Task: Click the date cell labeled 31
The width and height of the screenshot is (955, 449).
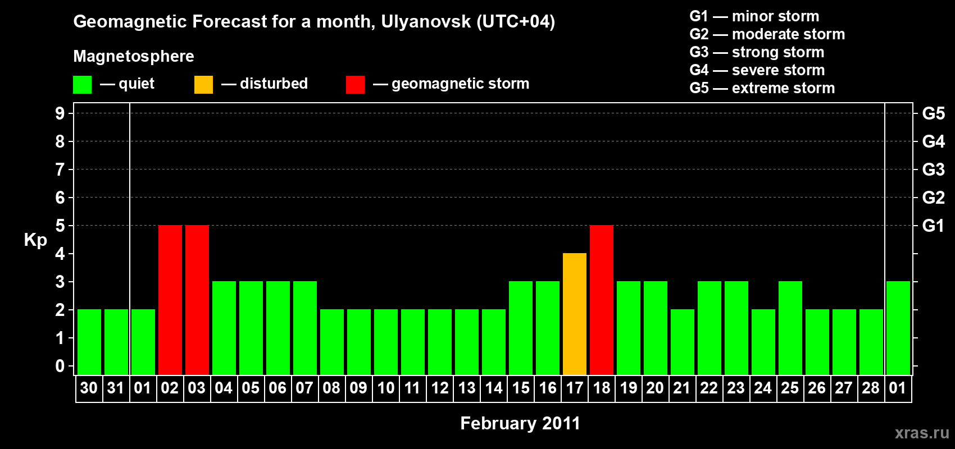Action: tap(116, 388)
